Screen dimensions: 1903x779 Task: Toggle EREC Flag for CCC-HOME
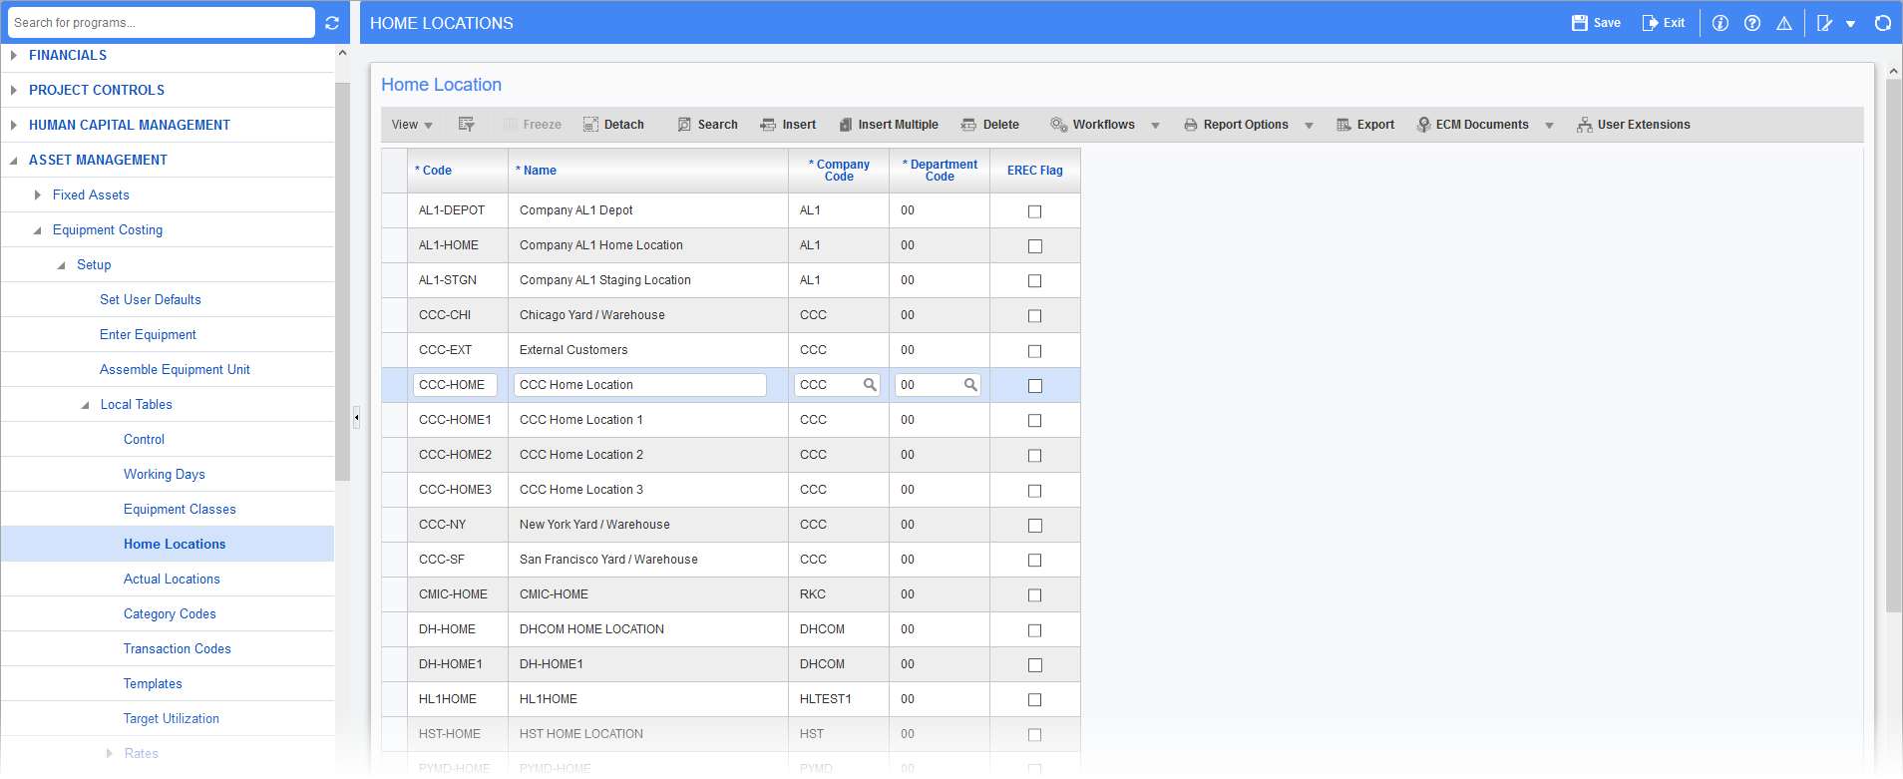(x=1035, y=386)
